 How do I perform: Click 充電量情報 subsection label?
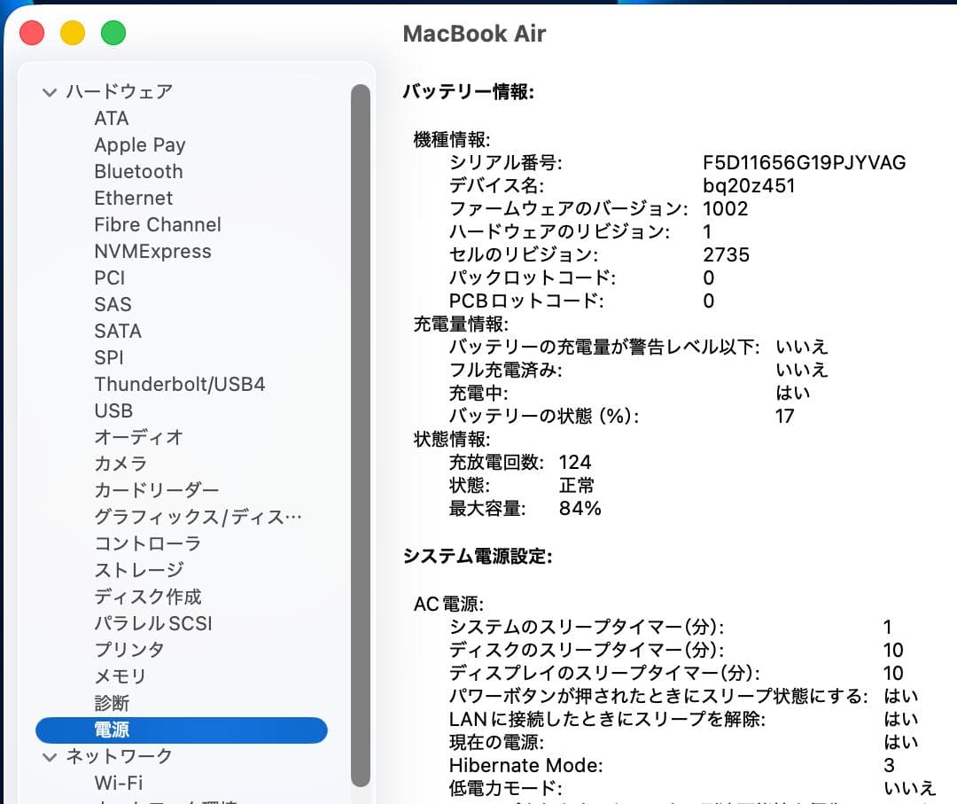(x=461, y=324)
